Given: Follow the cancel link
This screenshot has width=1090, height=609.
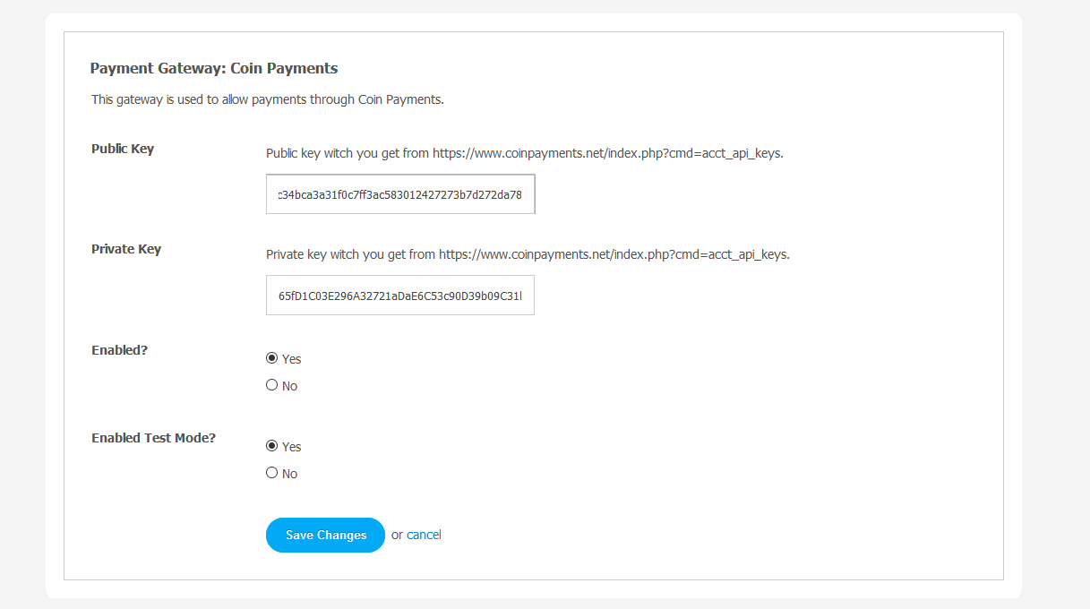Looking at the screenshot, I should click(424, 535).
